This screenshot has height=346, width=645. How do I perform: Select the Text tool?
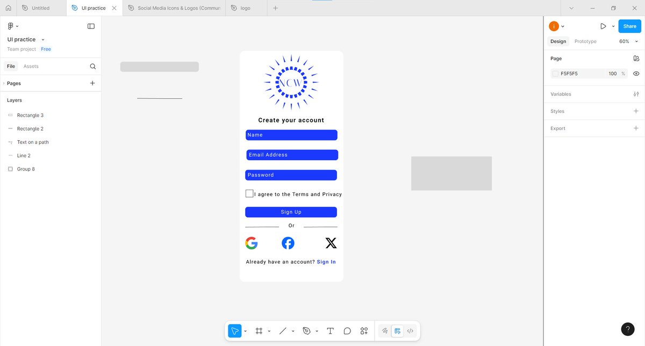pos(330,331)
